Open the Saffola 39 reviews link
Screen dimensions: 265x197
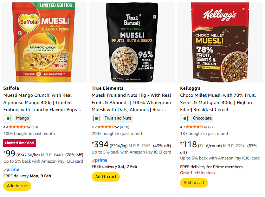point(35,127)
